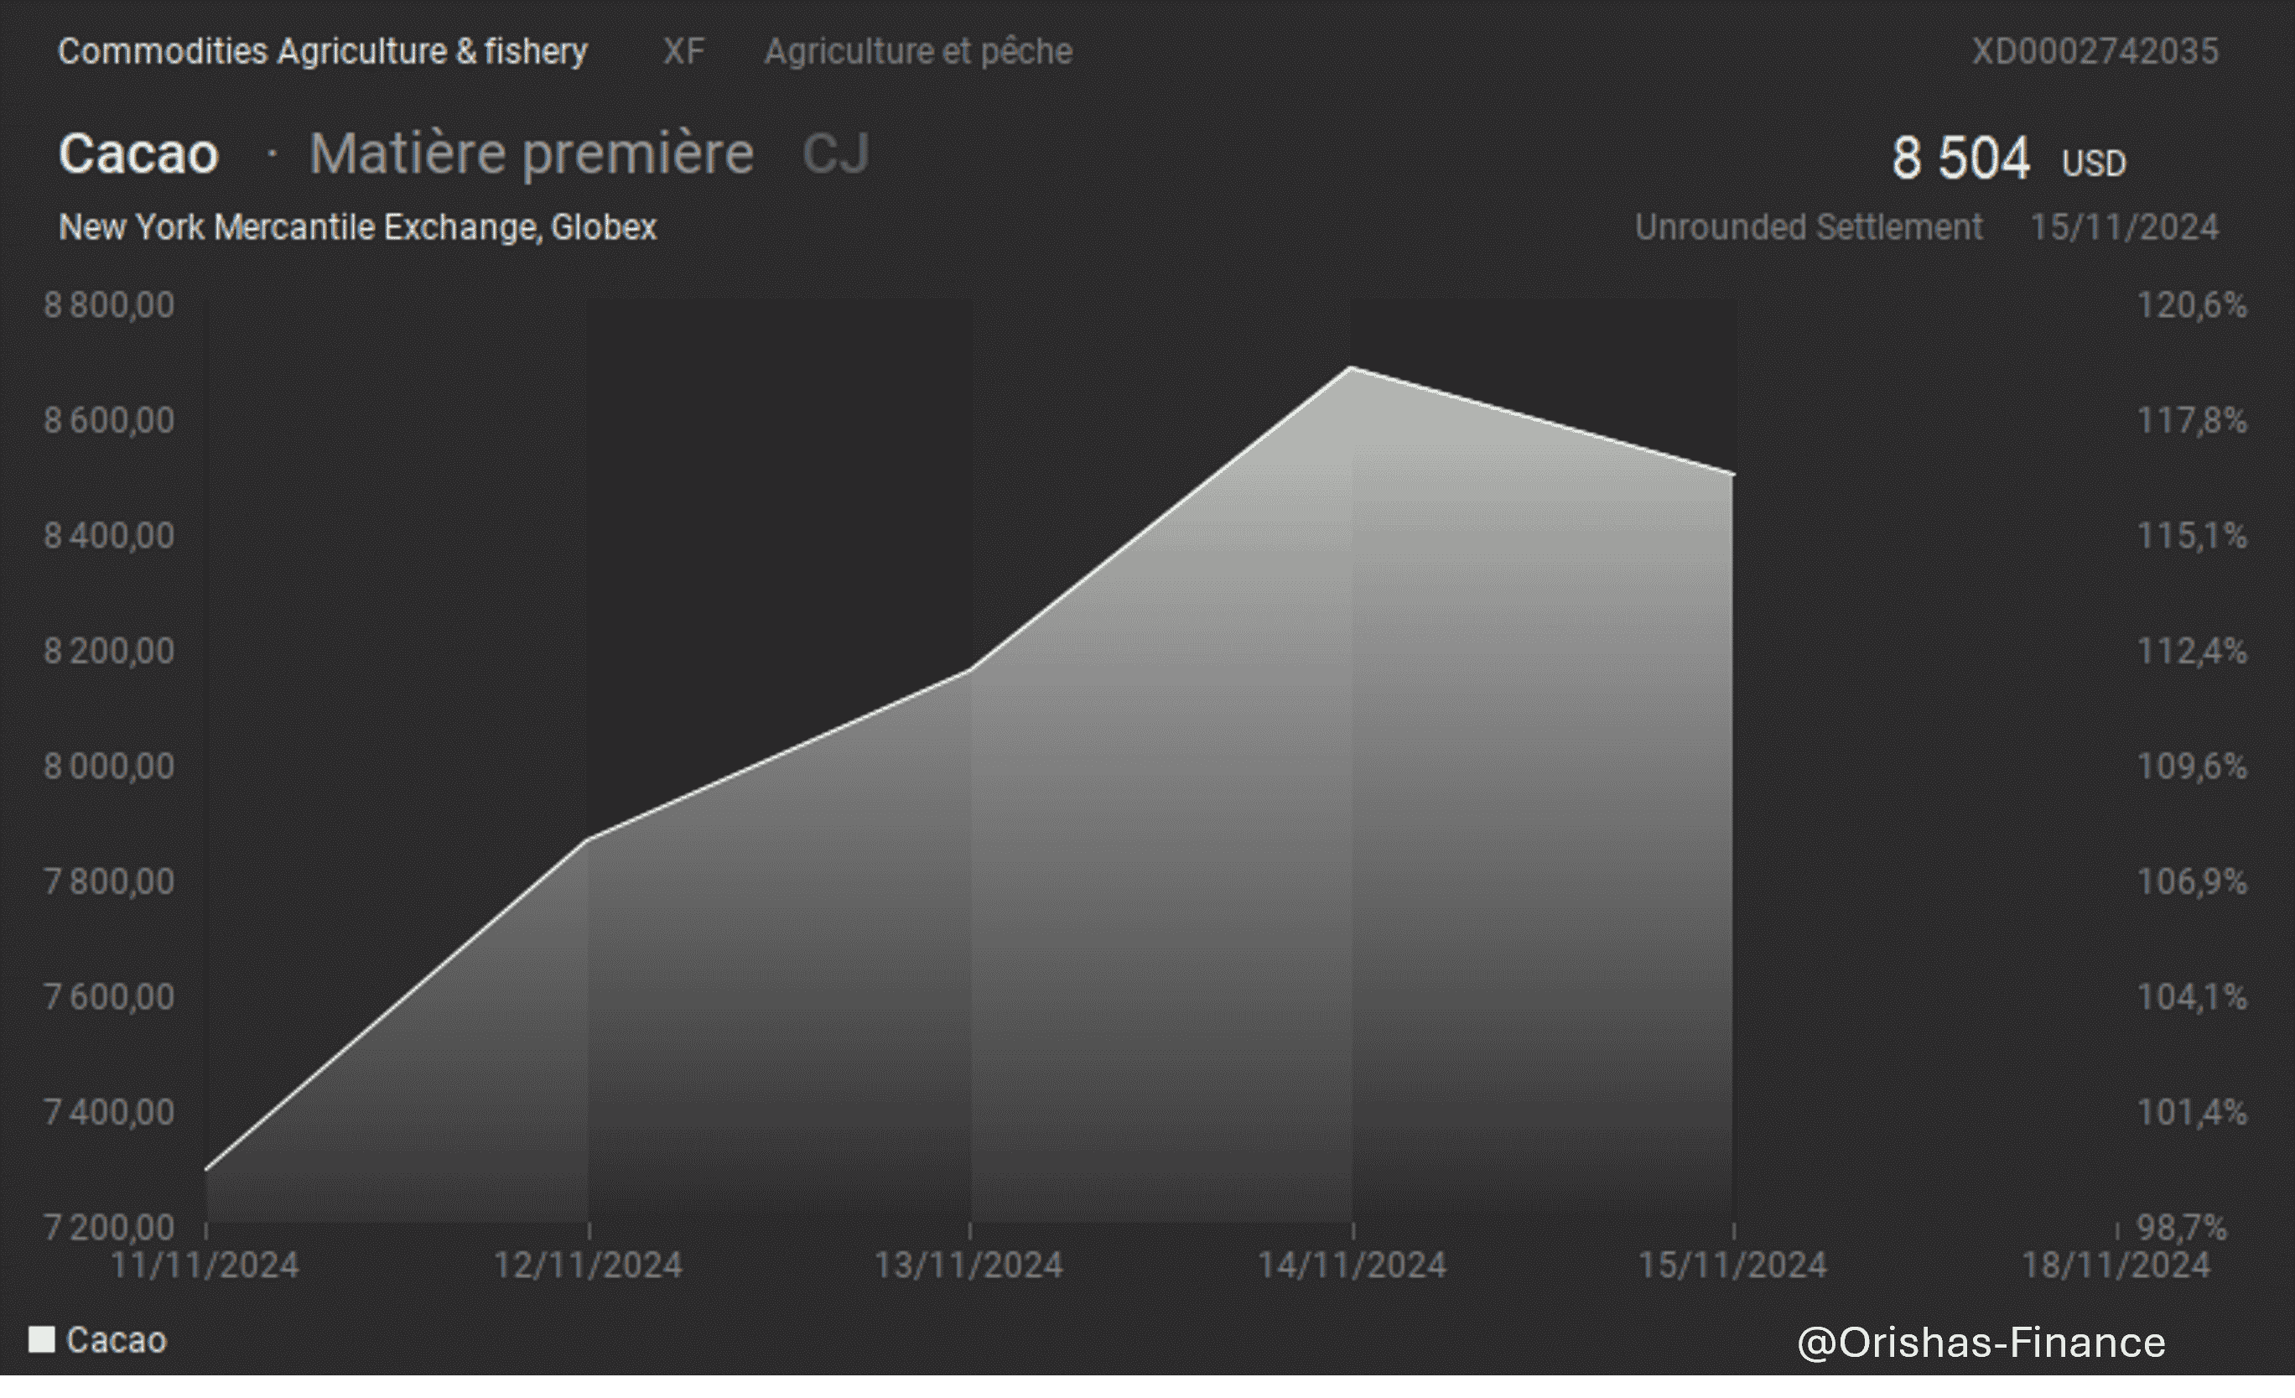Click the 14/11/2024 x-axis date
The width and height of the screenshot is (2295, 1398).
(1353, 1265)
